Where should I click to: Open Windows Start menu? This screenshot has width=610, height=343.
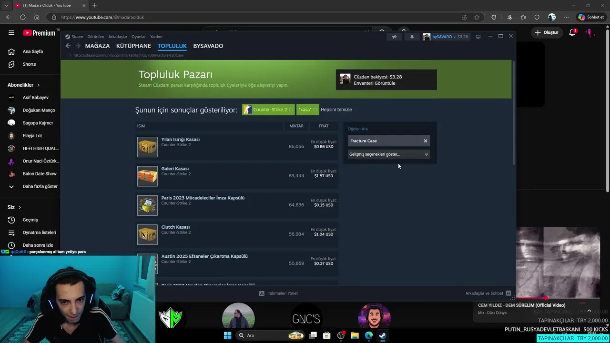(228, 335)
